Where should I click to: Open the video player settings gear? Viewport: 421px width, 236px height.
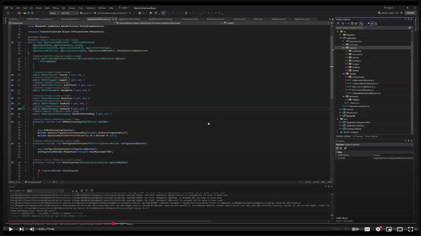pos(378,229)
